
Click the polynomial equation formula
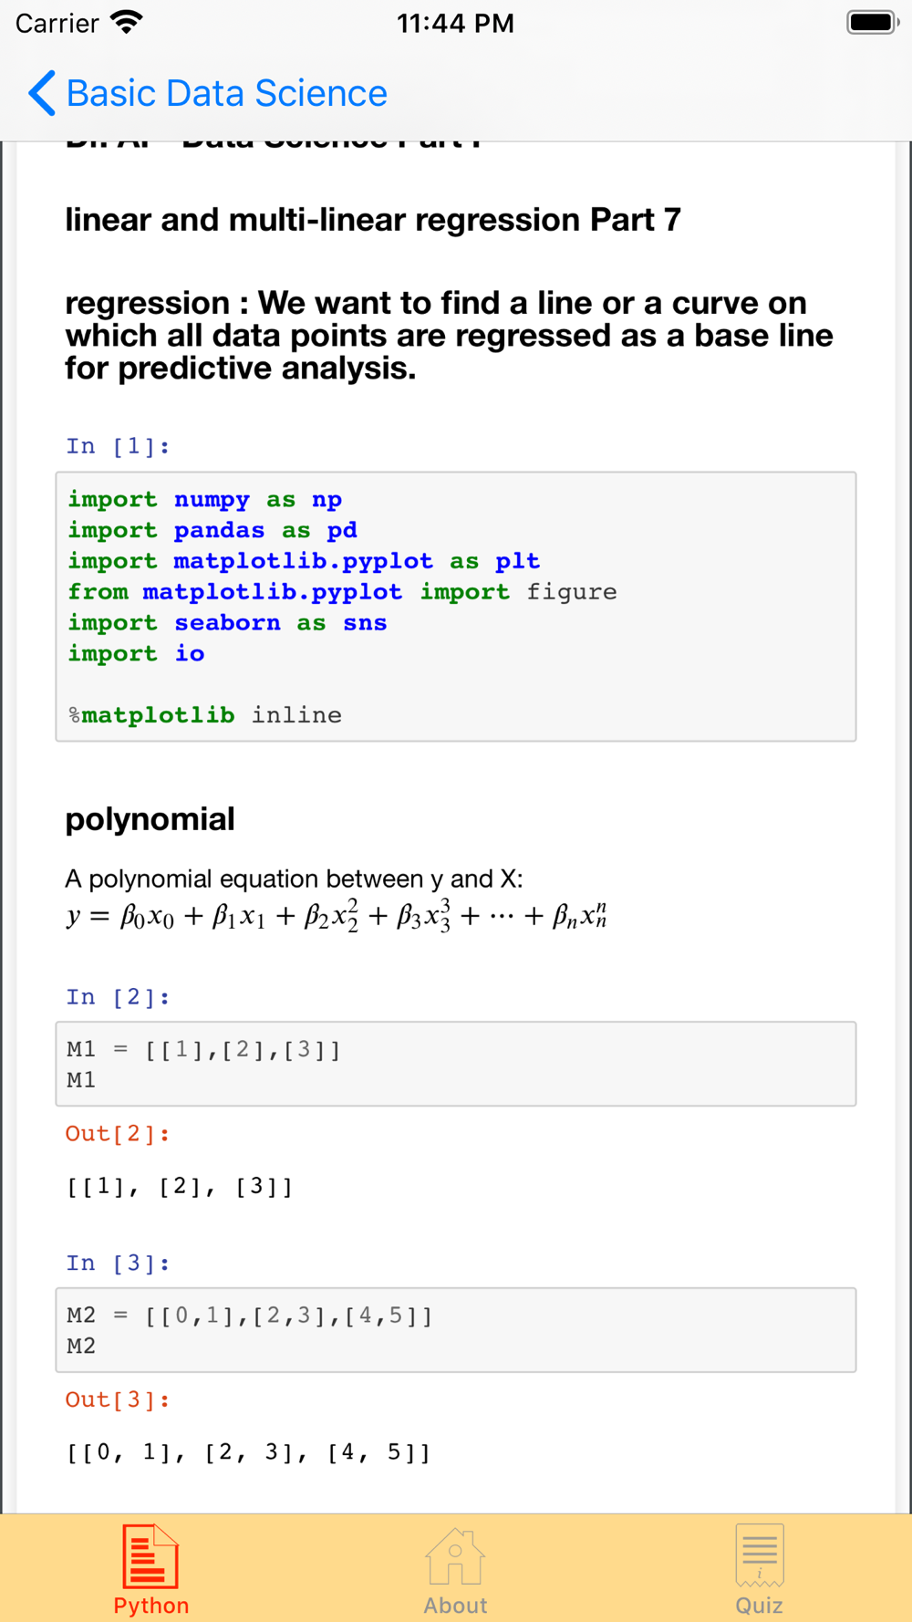point(337,915)
